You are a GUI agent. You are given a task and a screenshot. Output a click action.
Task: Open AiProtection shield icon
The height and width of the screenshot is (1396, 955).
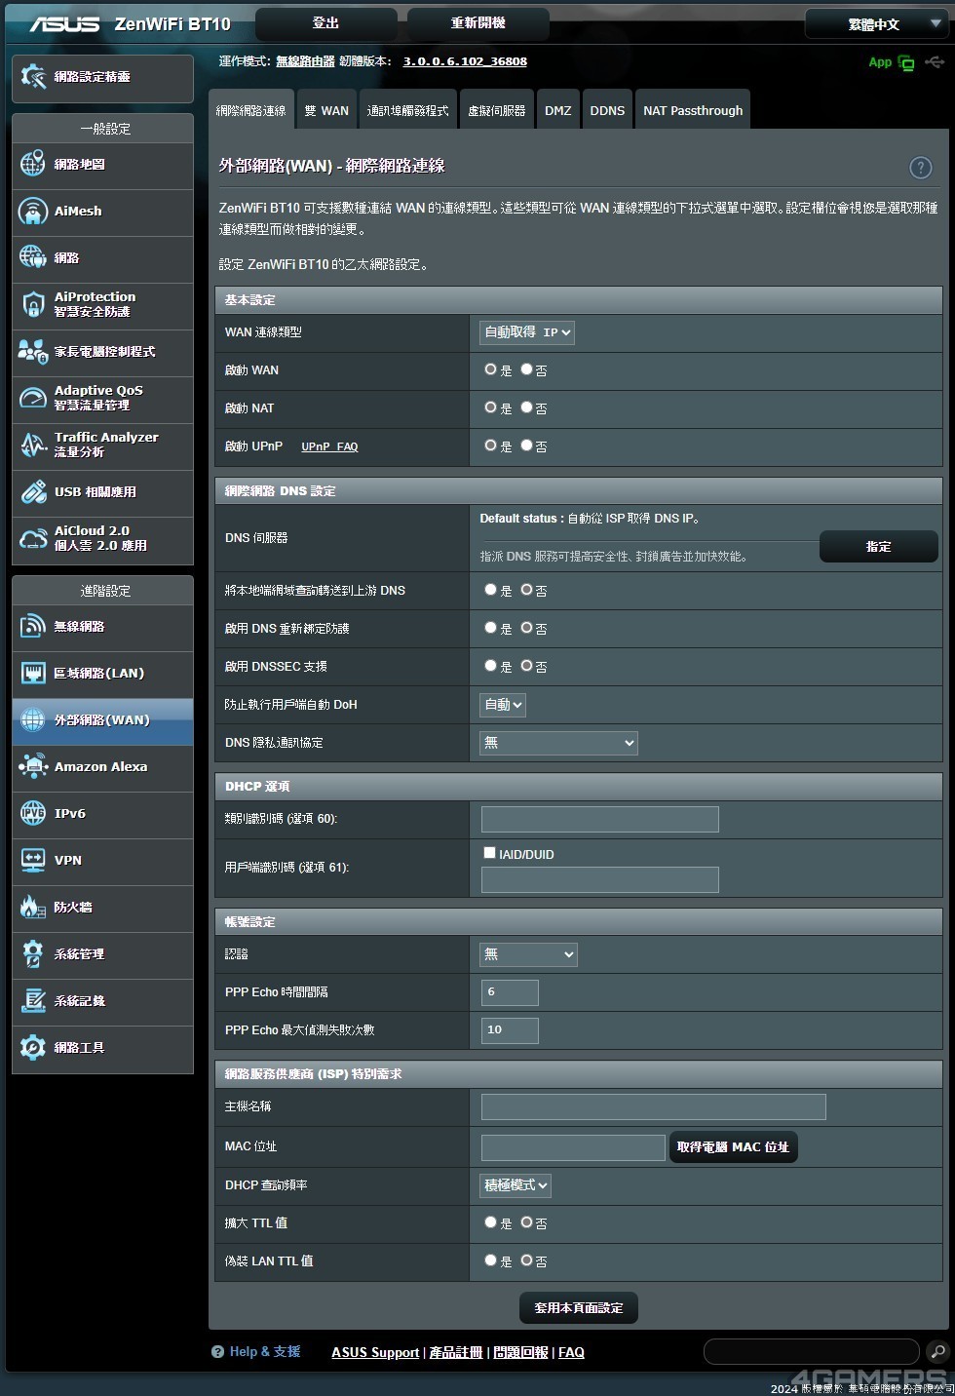[x=33, y=304]
